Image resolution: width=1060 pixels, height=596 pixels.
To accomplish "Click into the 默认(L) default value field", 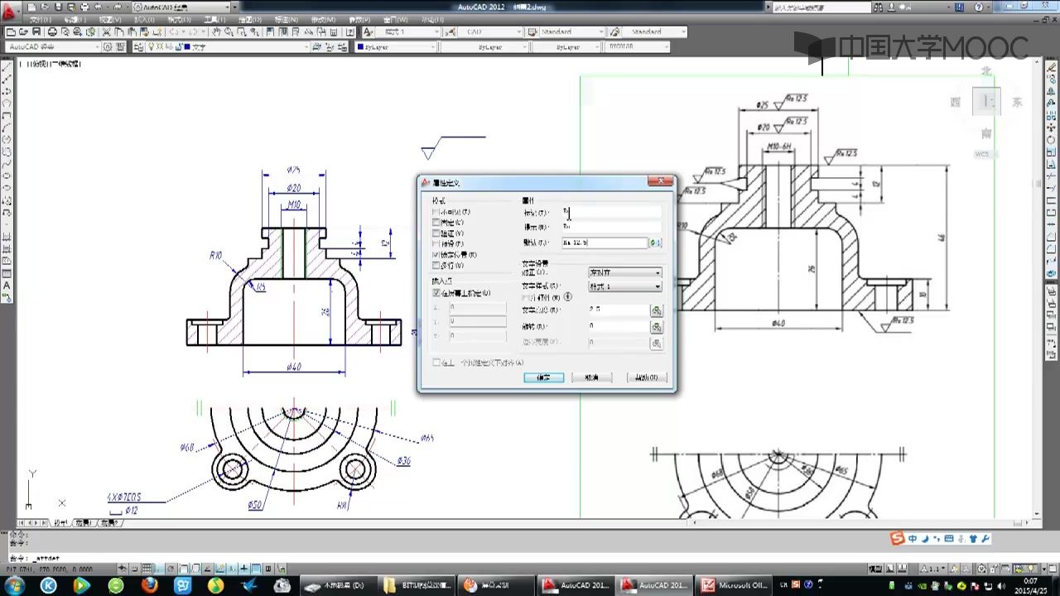I will point(605,243).
